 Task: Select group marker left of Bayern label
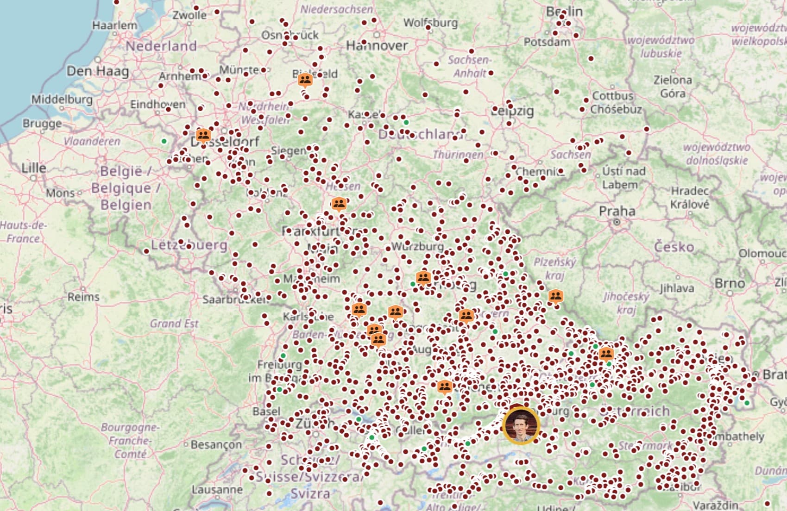[x=466, y=315]
